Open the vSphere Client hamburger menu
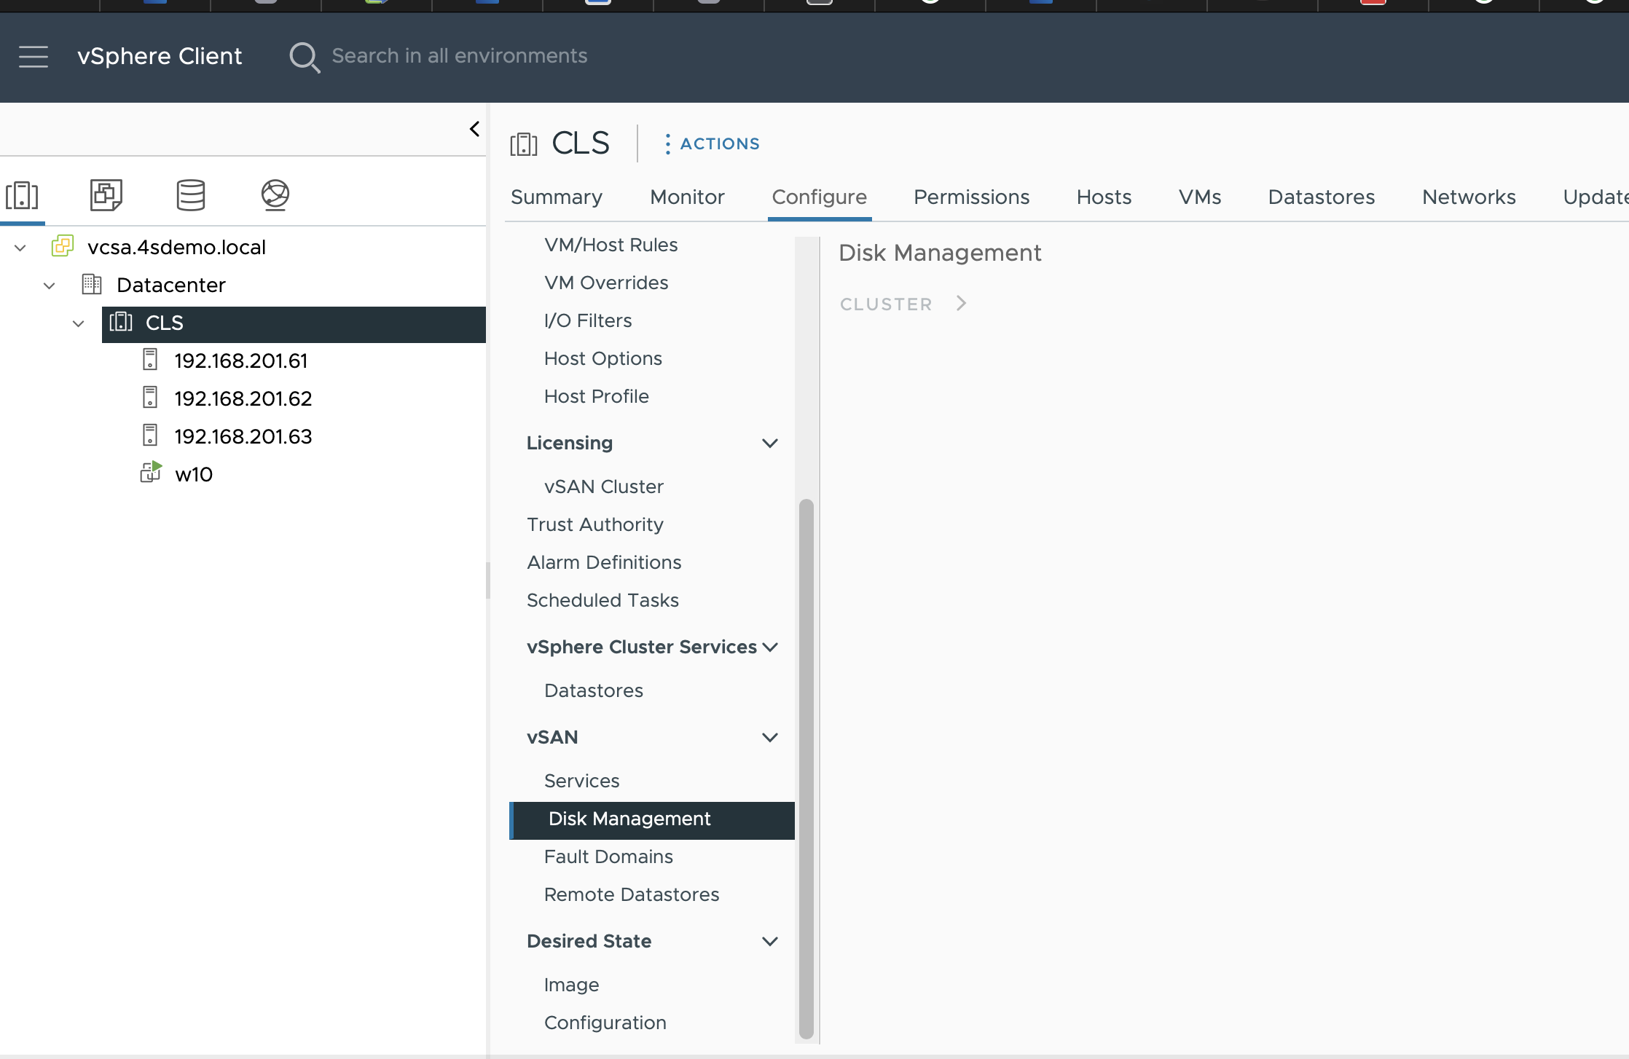Image resolution: width=1629 pixels, height=1059 pixels. pos(34,56)
